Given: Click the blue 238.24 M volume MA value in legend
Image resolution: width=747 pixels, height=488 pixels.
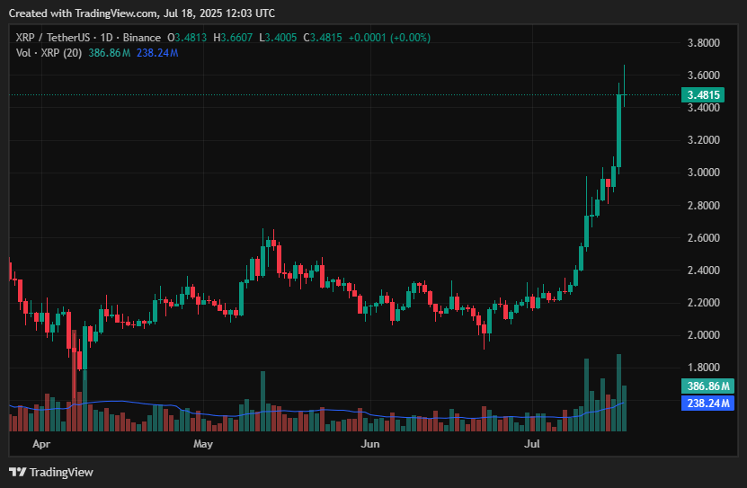Looking at the screenshot, I should 157,53.
